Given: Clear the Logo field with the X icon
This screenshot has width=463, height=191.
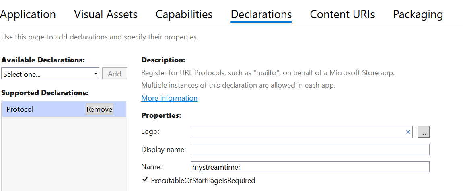Looking at the screenshot, I should coord(408,132).
